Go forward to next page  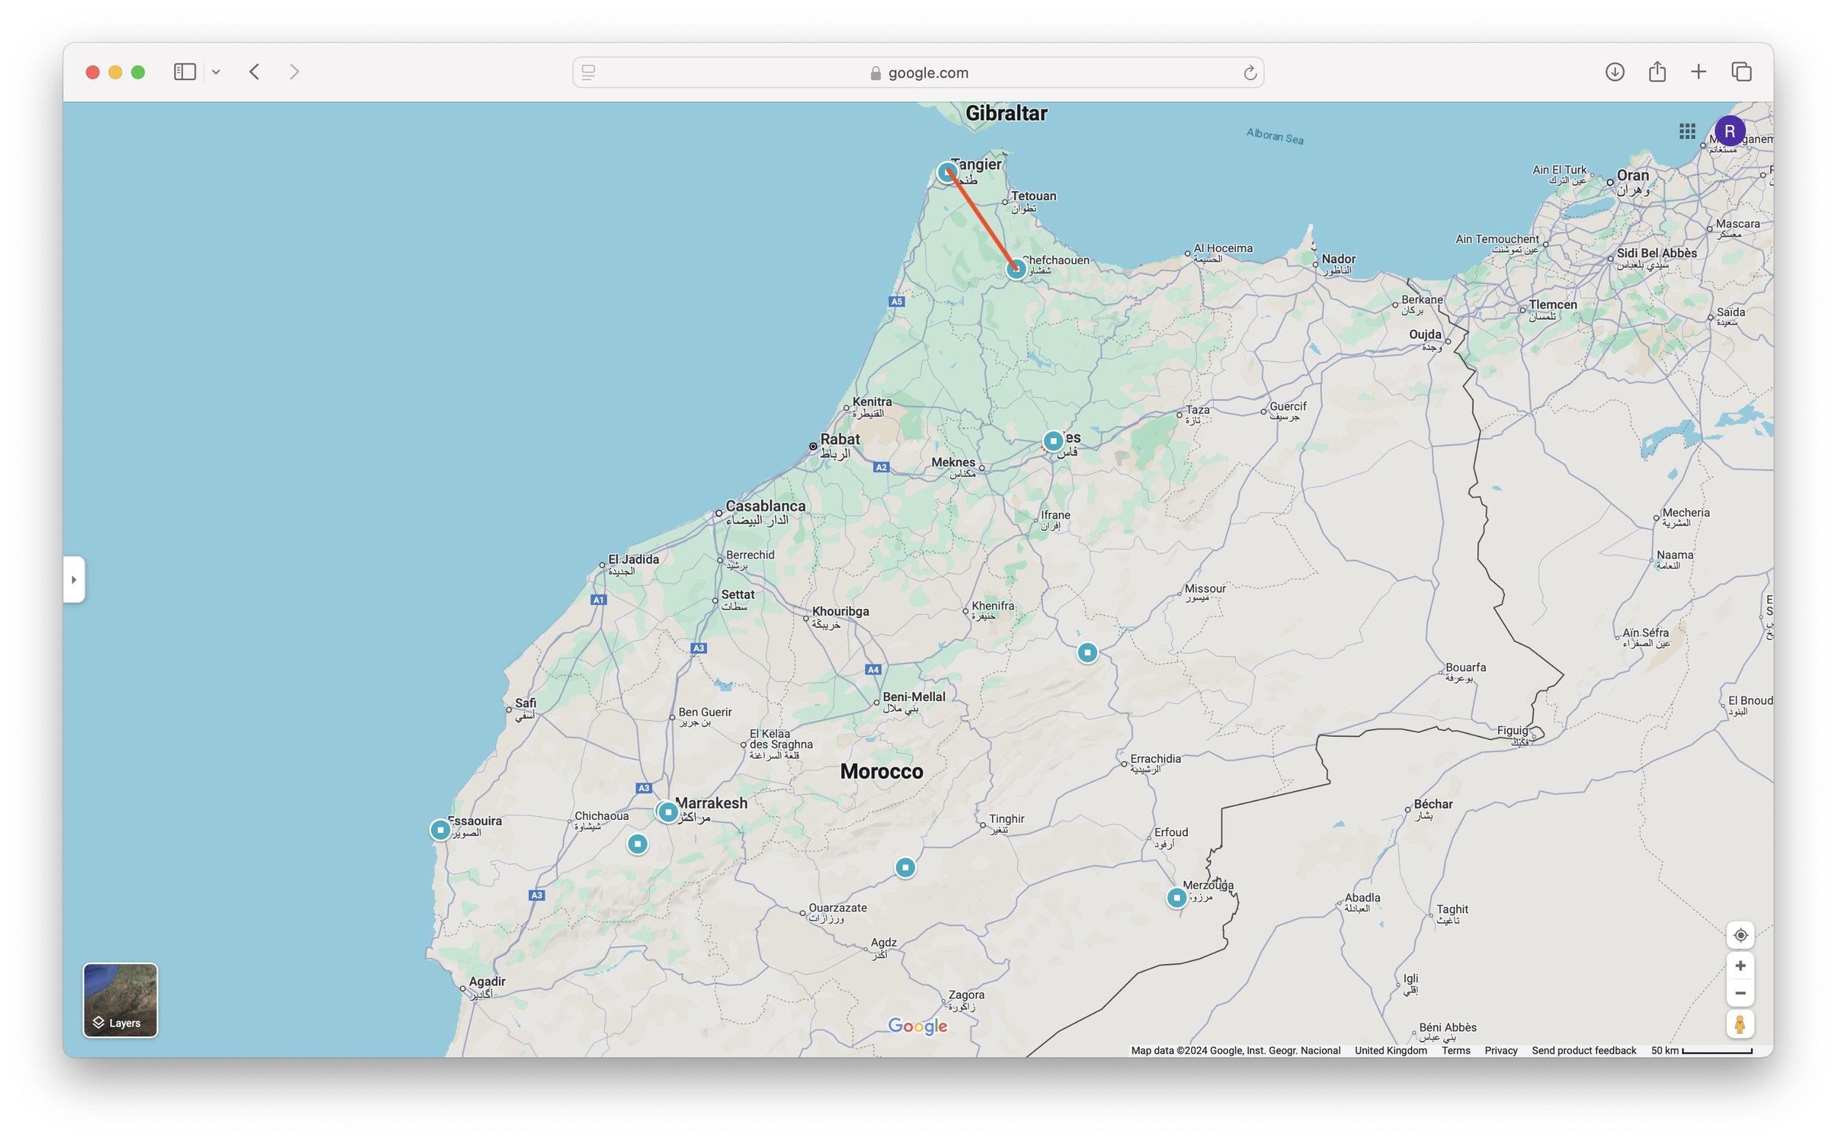point(295,72)
